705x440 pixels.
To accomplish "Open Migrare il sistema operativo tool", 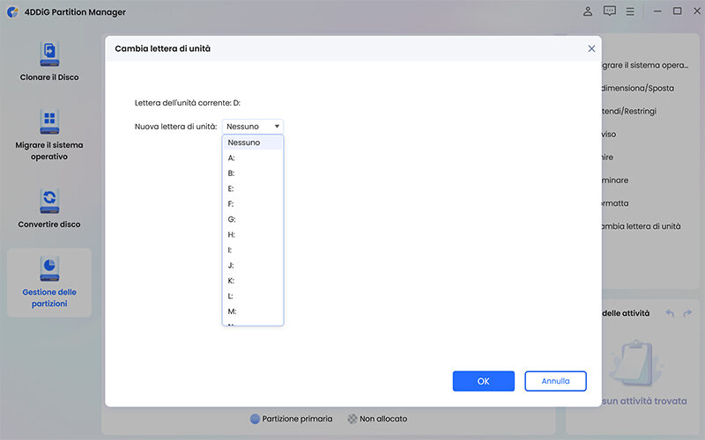I will point(49,135).
